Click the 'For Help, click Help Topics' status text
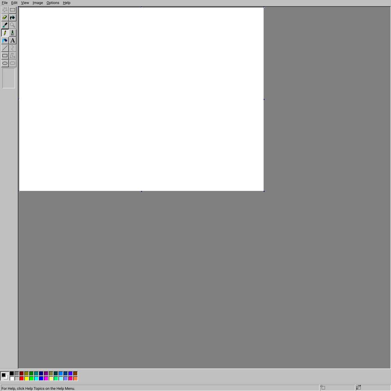 point(38,388)
